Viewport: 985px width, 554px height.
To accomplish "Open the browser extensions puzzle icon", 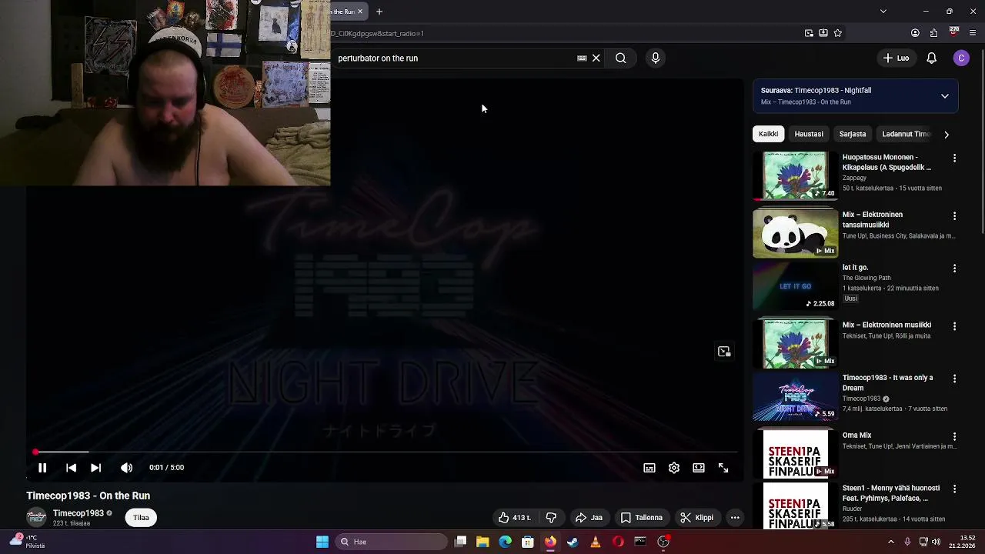I will [934, 33].
